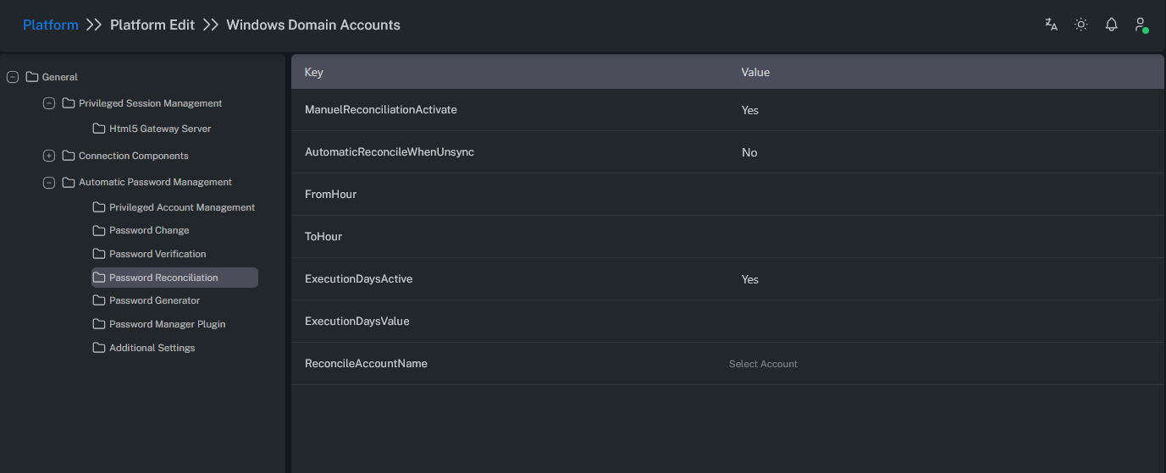Expand the Connection Components node

(49, 156)
